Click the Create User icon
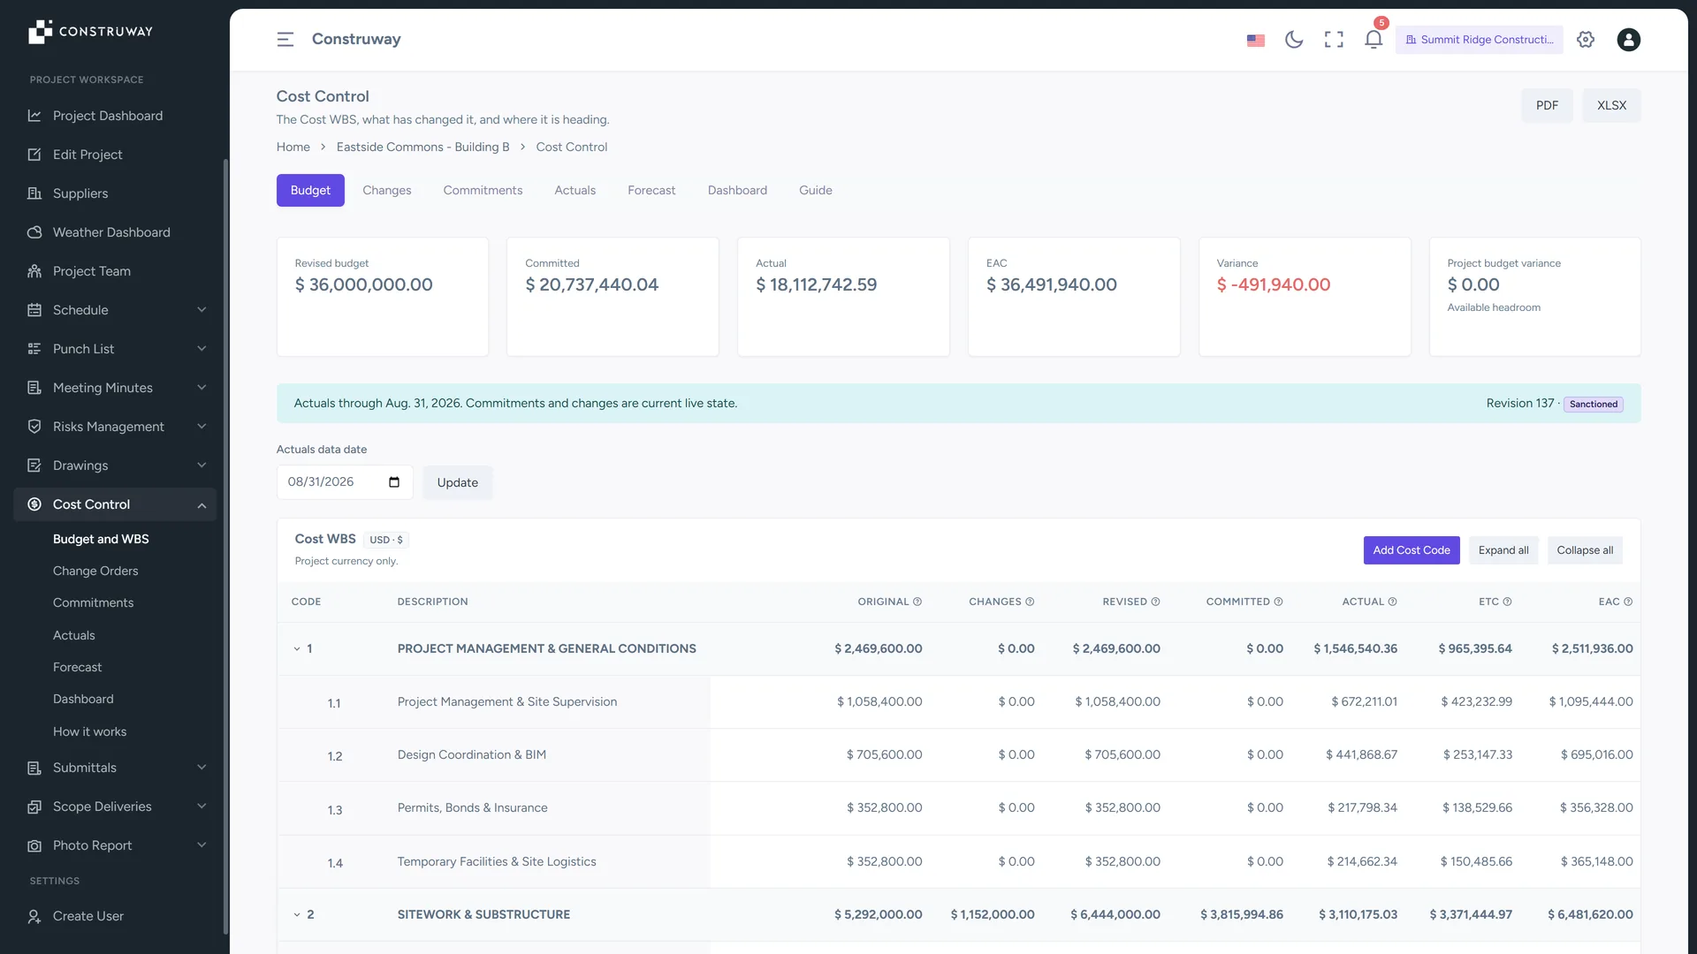1697x954 pixels. tap(34, 916)
